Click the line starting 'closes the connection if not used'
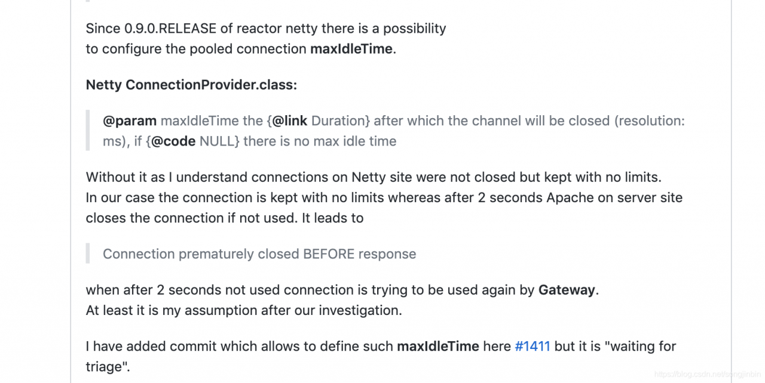The width and height of the screenshot is (765, 383). click(x=225, y=218)
